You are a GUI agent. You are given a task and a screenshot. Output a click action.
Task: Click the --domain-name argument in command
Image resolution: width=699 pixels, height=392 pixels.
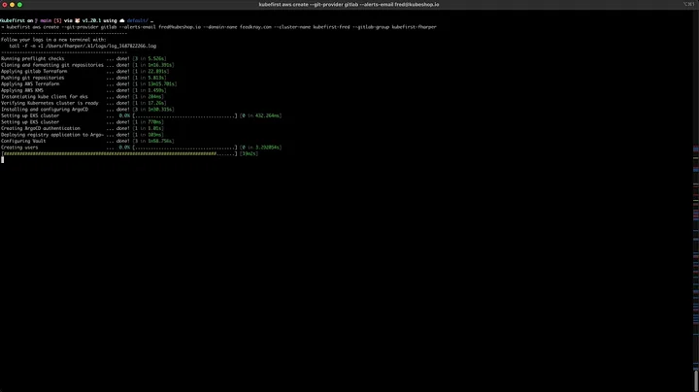coord(237,27)
